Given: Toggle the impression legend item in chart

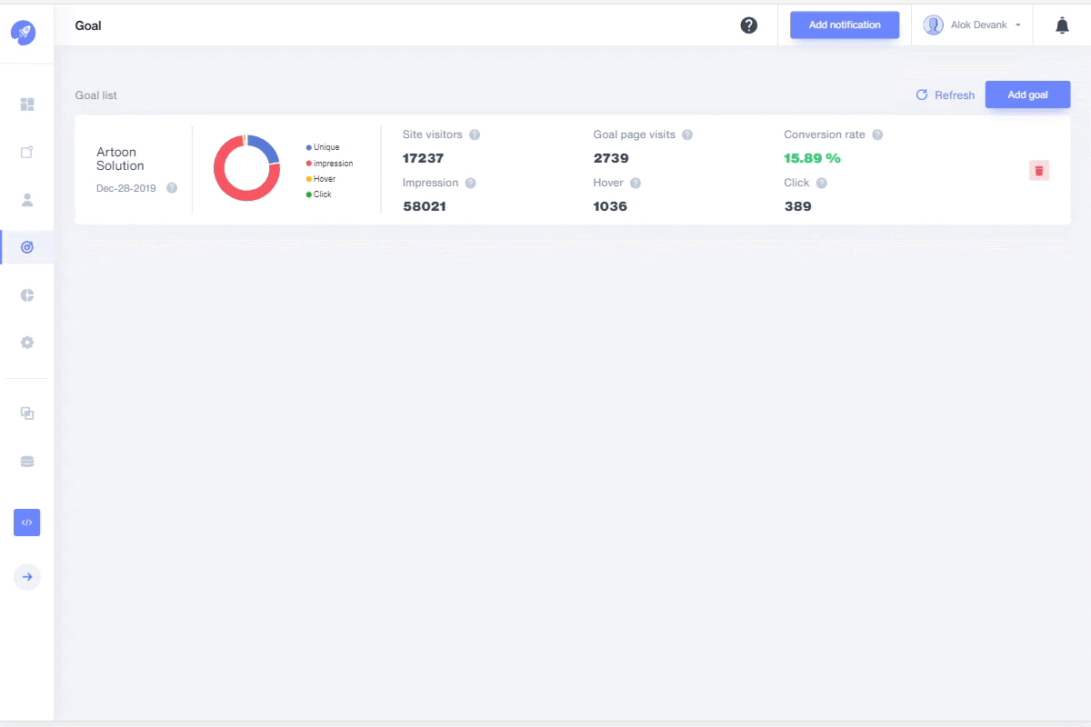Looking at the screenshot, I should (330, 164).
